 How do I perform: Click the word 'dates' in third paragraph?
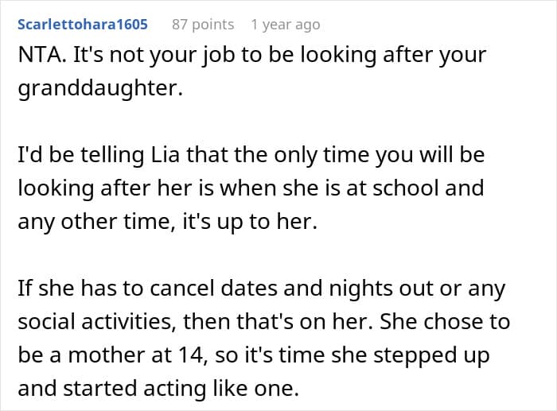click(x=248, y=288)
